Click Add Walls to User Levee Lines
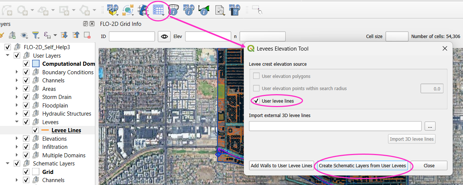Screen dimensions: 463x185 click(282, 165)
